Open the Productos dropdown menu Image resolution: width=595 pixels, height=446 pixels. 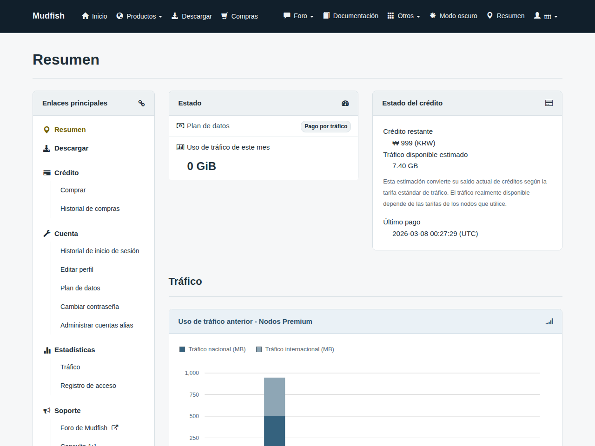pos(139,16)
